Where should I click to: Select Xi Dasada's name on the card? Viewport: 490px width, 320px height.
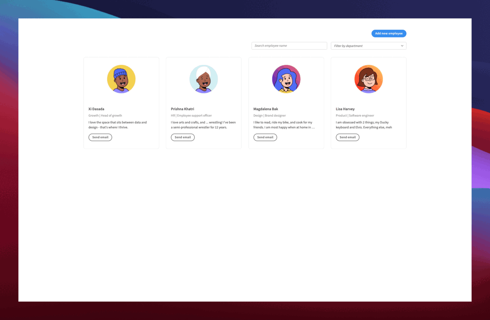(96, 109)
